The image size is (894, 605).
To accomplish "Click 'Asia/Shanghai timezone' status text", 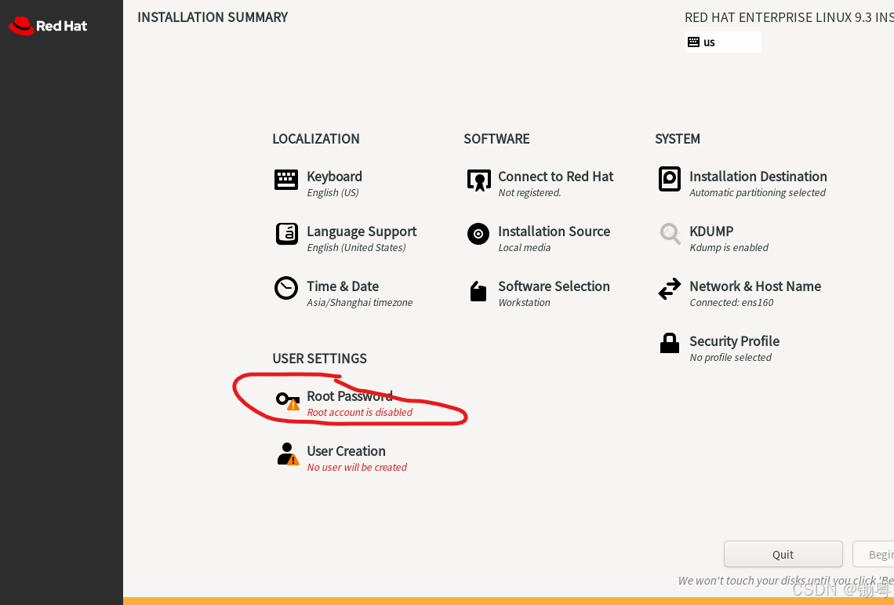I will 360,303.
